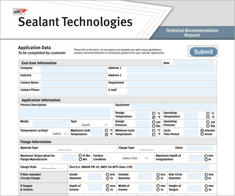Select °C for Minimum Cycle Temperature

pyautogui.click(x=154, y=131)
